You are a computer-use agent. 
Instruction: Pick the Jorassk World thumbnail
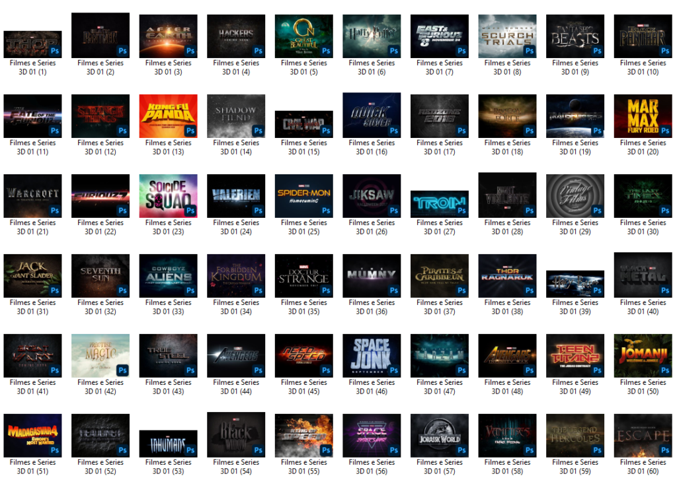[439, 436]
